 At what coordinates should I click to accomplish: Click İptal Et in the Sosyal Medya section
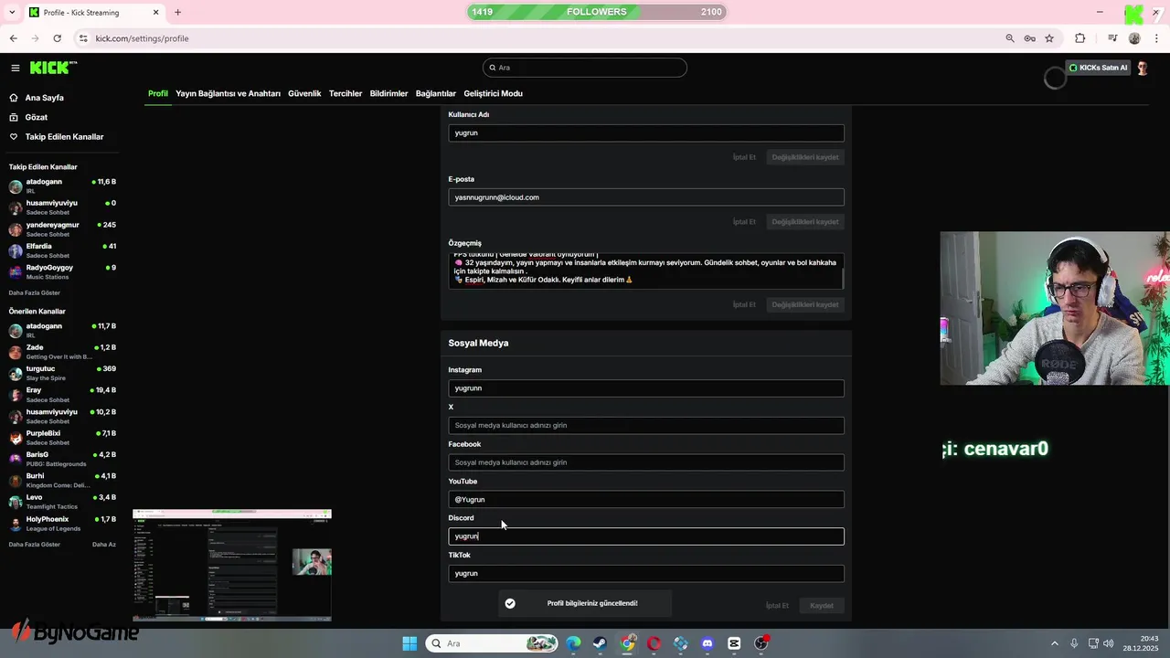[777, 605]
